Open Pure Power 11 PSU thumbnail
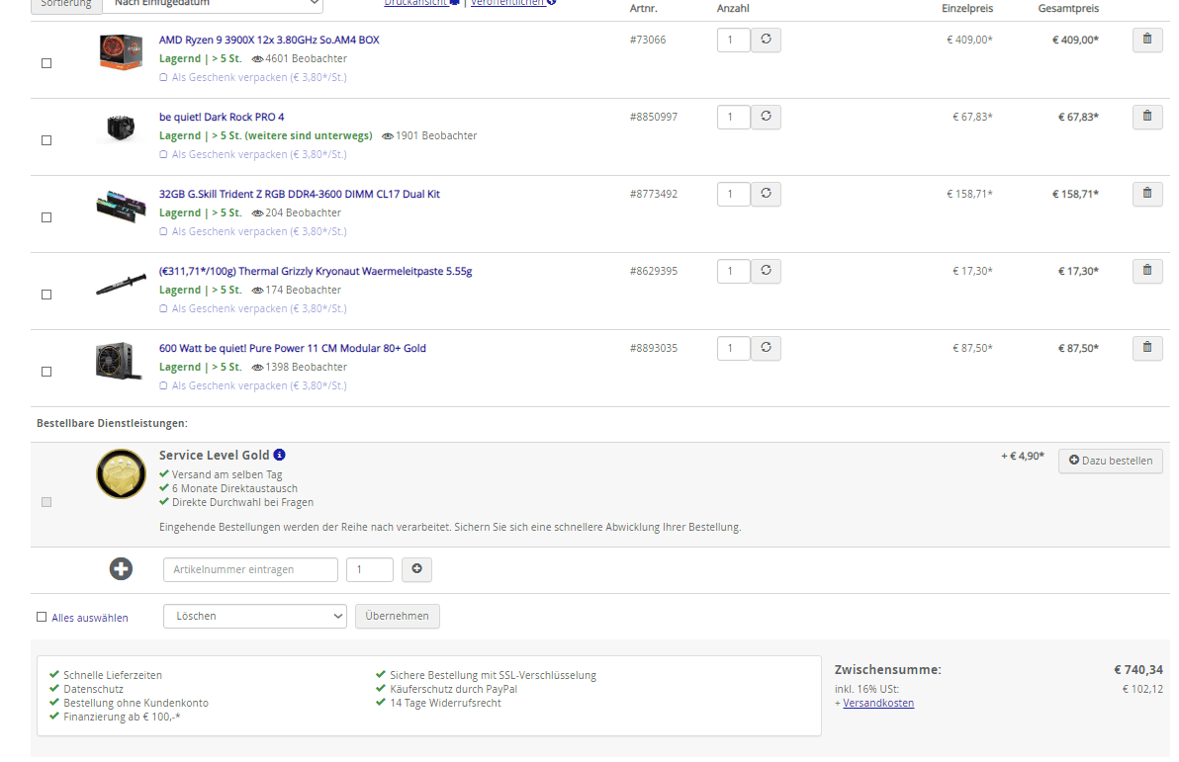The height and width of the screenshot is (762, 1179). pos(119,361)
